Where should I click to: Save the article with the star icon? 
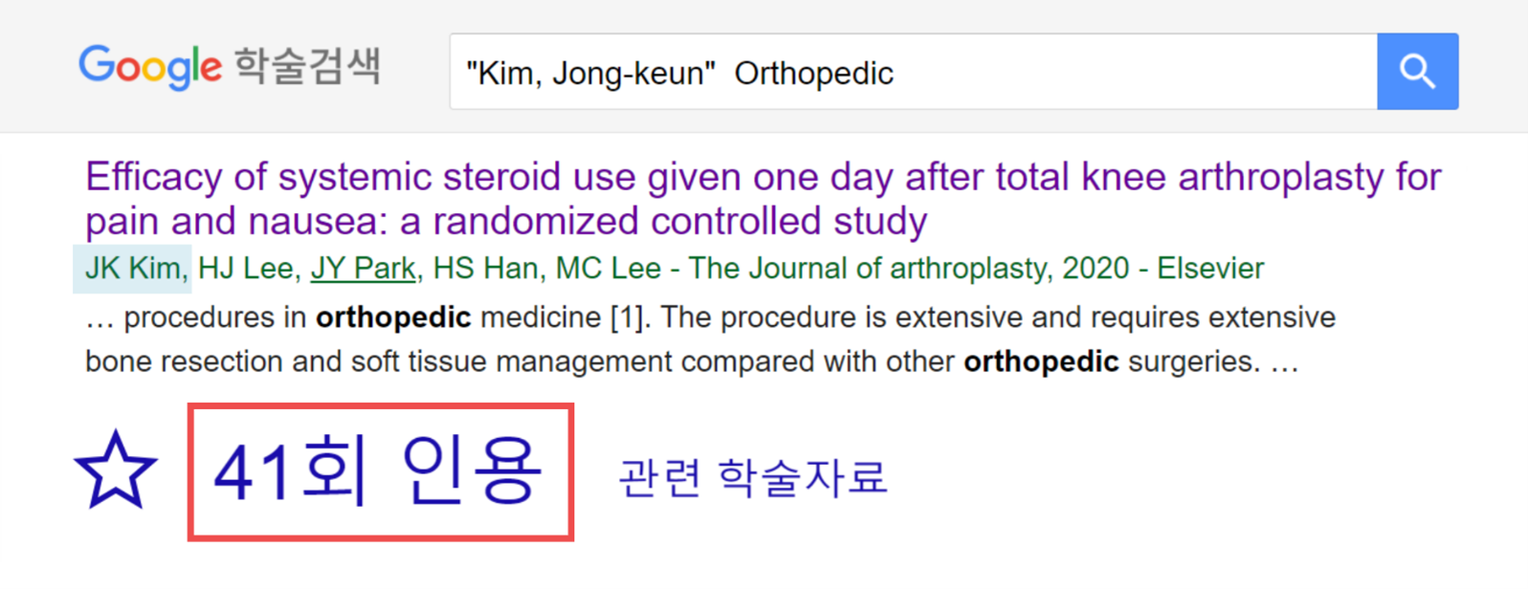point(116,471)
